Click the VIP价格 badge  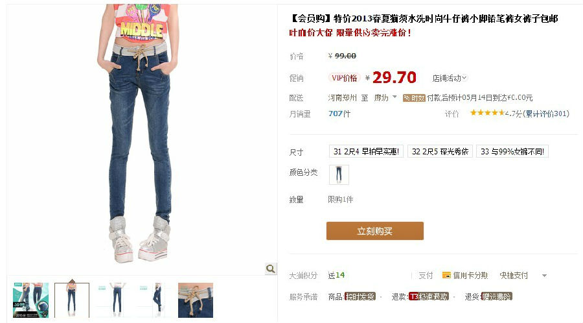point(345,78)
